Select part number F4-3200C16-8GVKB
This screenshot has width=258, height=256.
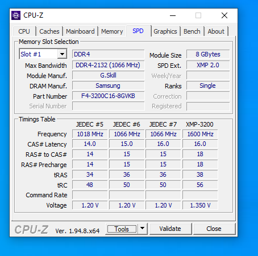108,96
